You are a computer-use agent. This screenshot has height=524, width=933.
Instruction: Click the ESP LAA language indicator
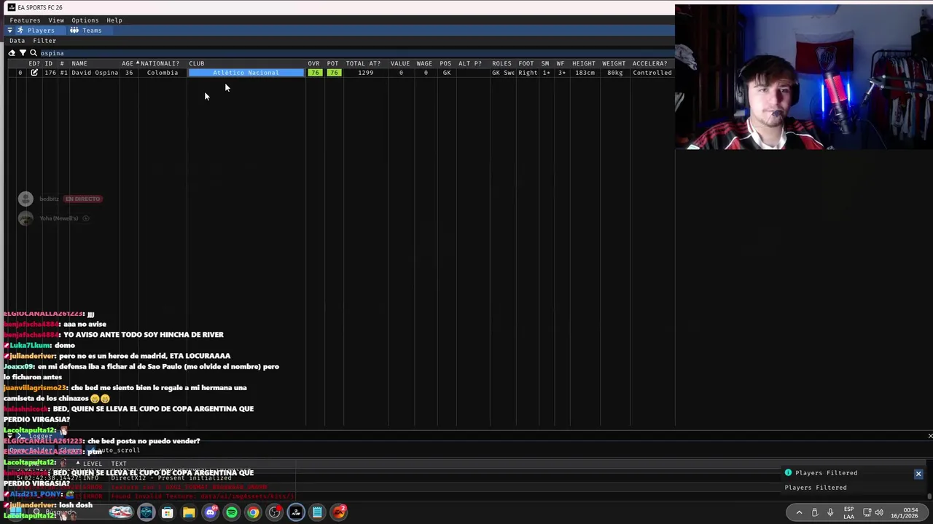(848, 512)
